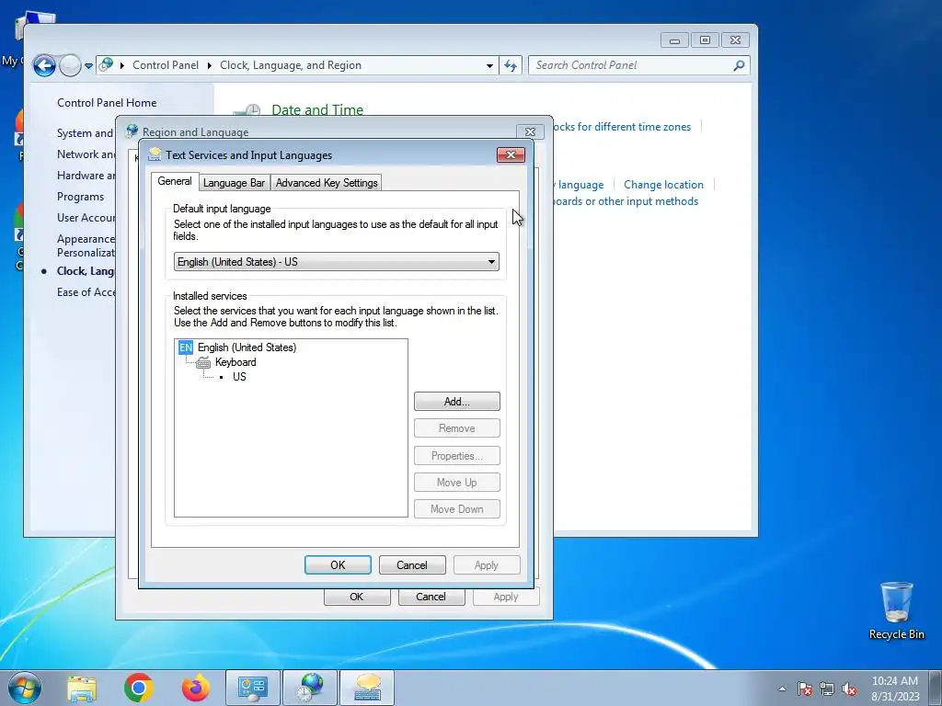Click the Forward arrow in Control Panel

[70, 65]
